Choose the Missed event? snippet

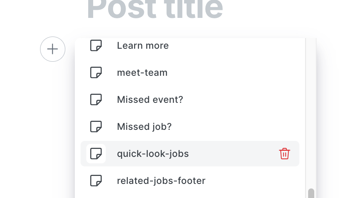[150, 99]
